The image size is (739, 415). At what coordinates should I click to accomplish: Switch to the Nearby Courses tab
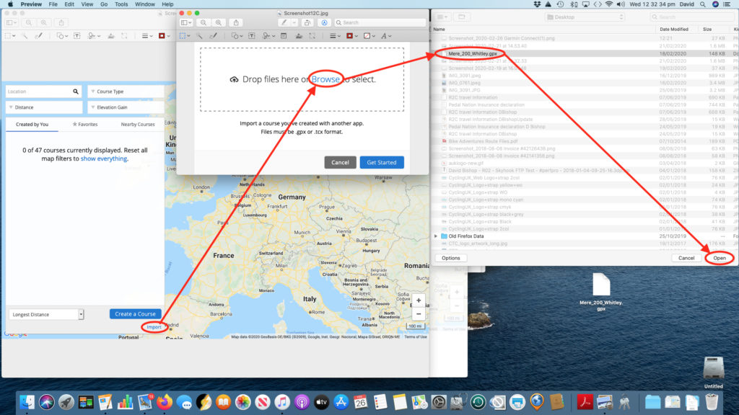(138, 124)
